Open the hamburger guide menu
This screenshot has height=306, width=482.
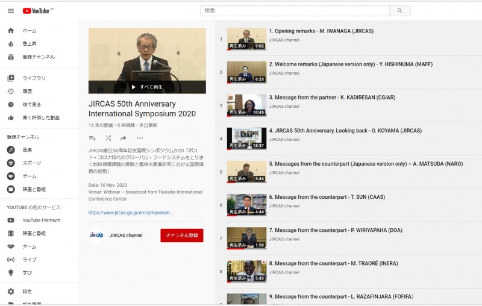(x=11, y=11)
